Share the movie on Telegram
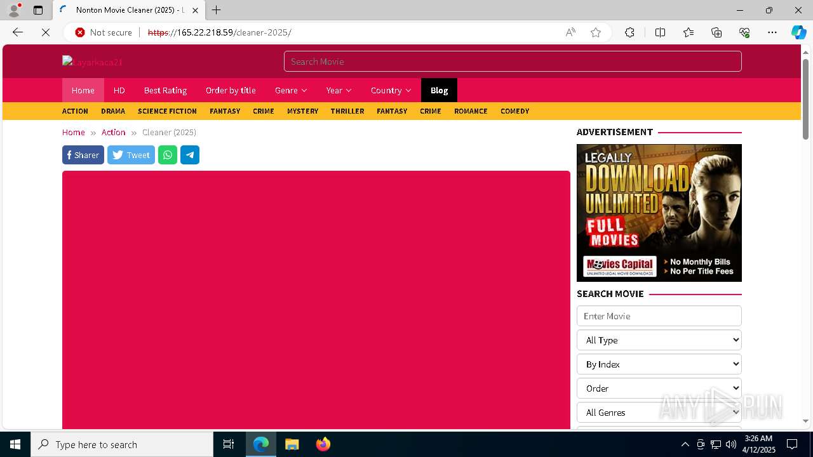 190,155
